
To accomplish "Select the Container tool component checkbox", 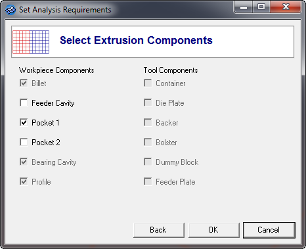I will point(148,83).
